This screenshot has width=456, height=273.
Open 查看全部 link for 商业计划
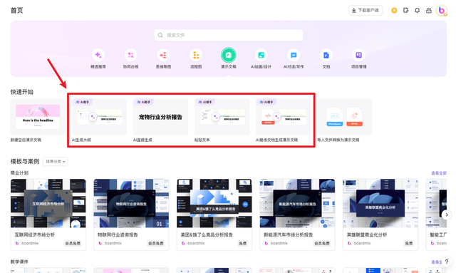pyautogui.click(x=439, y=173)
